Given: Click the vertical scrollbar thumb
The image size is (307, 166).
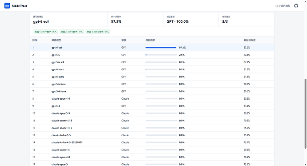Looking at the screenshot, I should (x=305, y=113).
